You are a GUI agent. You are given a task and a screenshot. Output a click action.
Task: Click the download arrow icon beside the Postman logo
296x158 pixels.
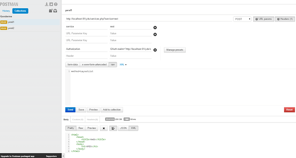tap(47, 4)
